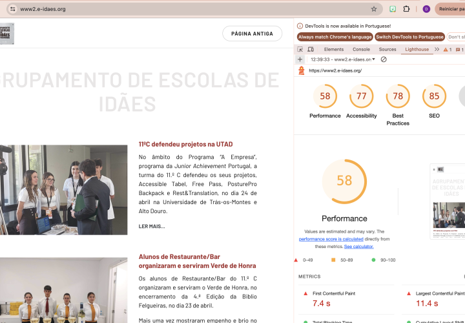Screen dimensions: 465x323
Task: Click the large Performance 58 score gauge
Action: [x=344, y=182]
